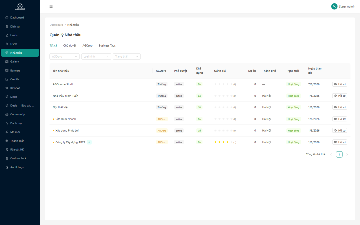Image resolution: width=360 pixels, height=225 pixels.
Task: Click the Nhà thầu sidebar icon
Action: [x=7, y=53]
